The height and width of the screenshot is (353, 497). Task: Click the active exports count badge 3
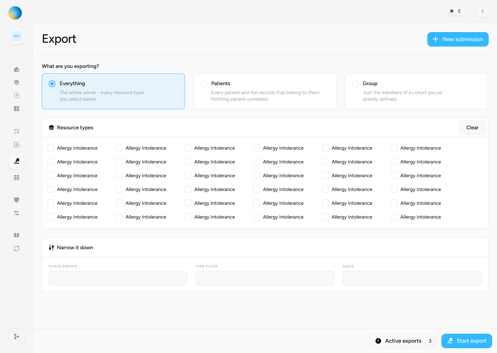(x=430, y=341)
